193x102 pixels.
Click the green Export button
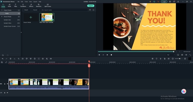coord(91,6)
